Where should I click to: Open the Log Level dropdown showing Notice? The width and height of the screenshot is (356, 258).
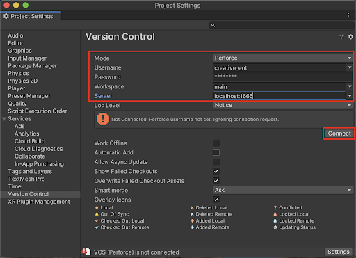(x=283, y=105)
